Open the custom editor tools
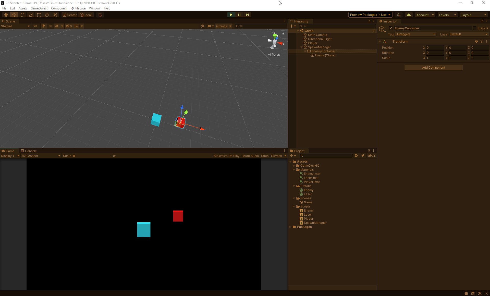The height and width of the screenshot is (296, 490). click(55, 15)
